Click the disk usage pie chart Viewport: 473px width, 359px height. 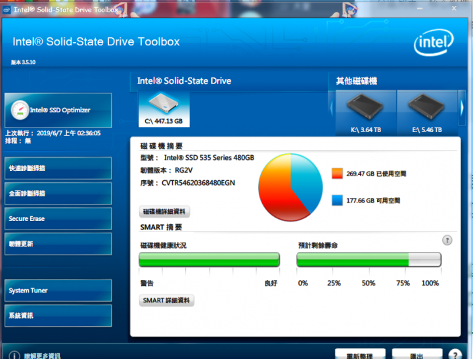290,187
